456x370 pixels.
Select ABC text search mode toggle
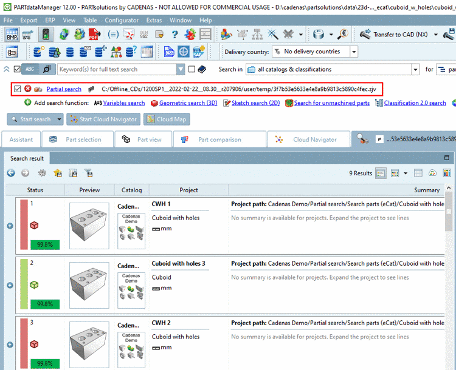[x=30, y=69]
